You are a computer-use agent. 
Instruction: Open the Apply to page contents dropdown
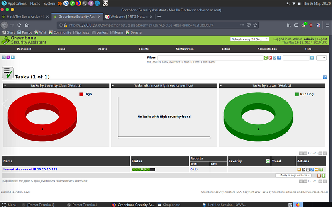[x=293, y=175]
